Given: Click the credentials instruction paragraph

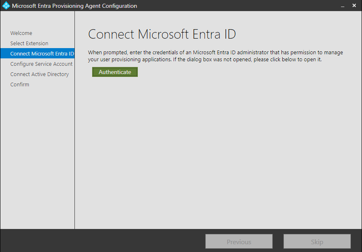Looking at the screenshot, I should point(216,56).
